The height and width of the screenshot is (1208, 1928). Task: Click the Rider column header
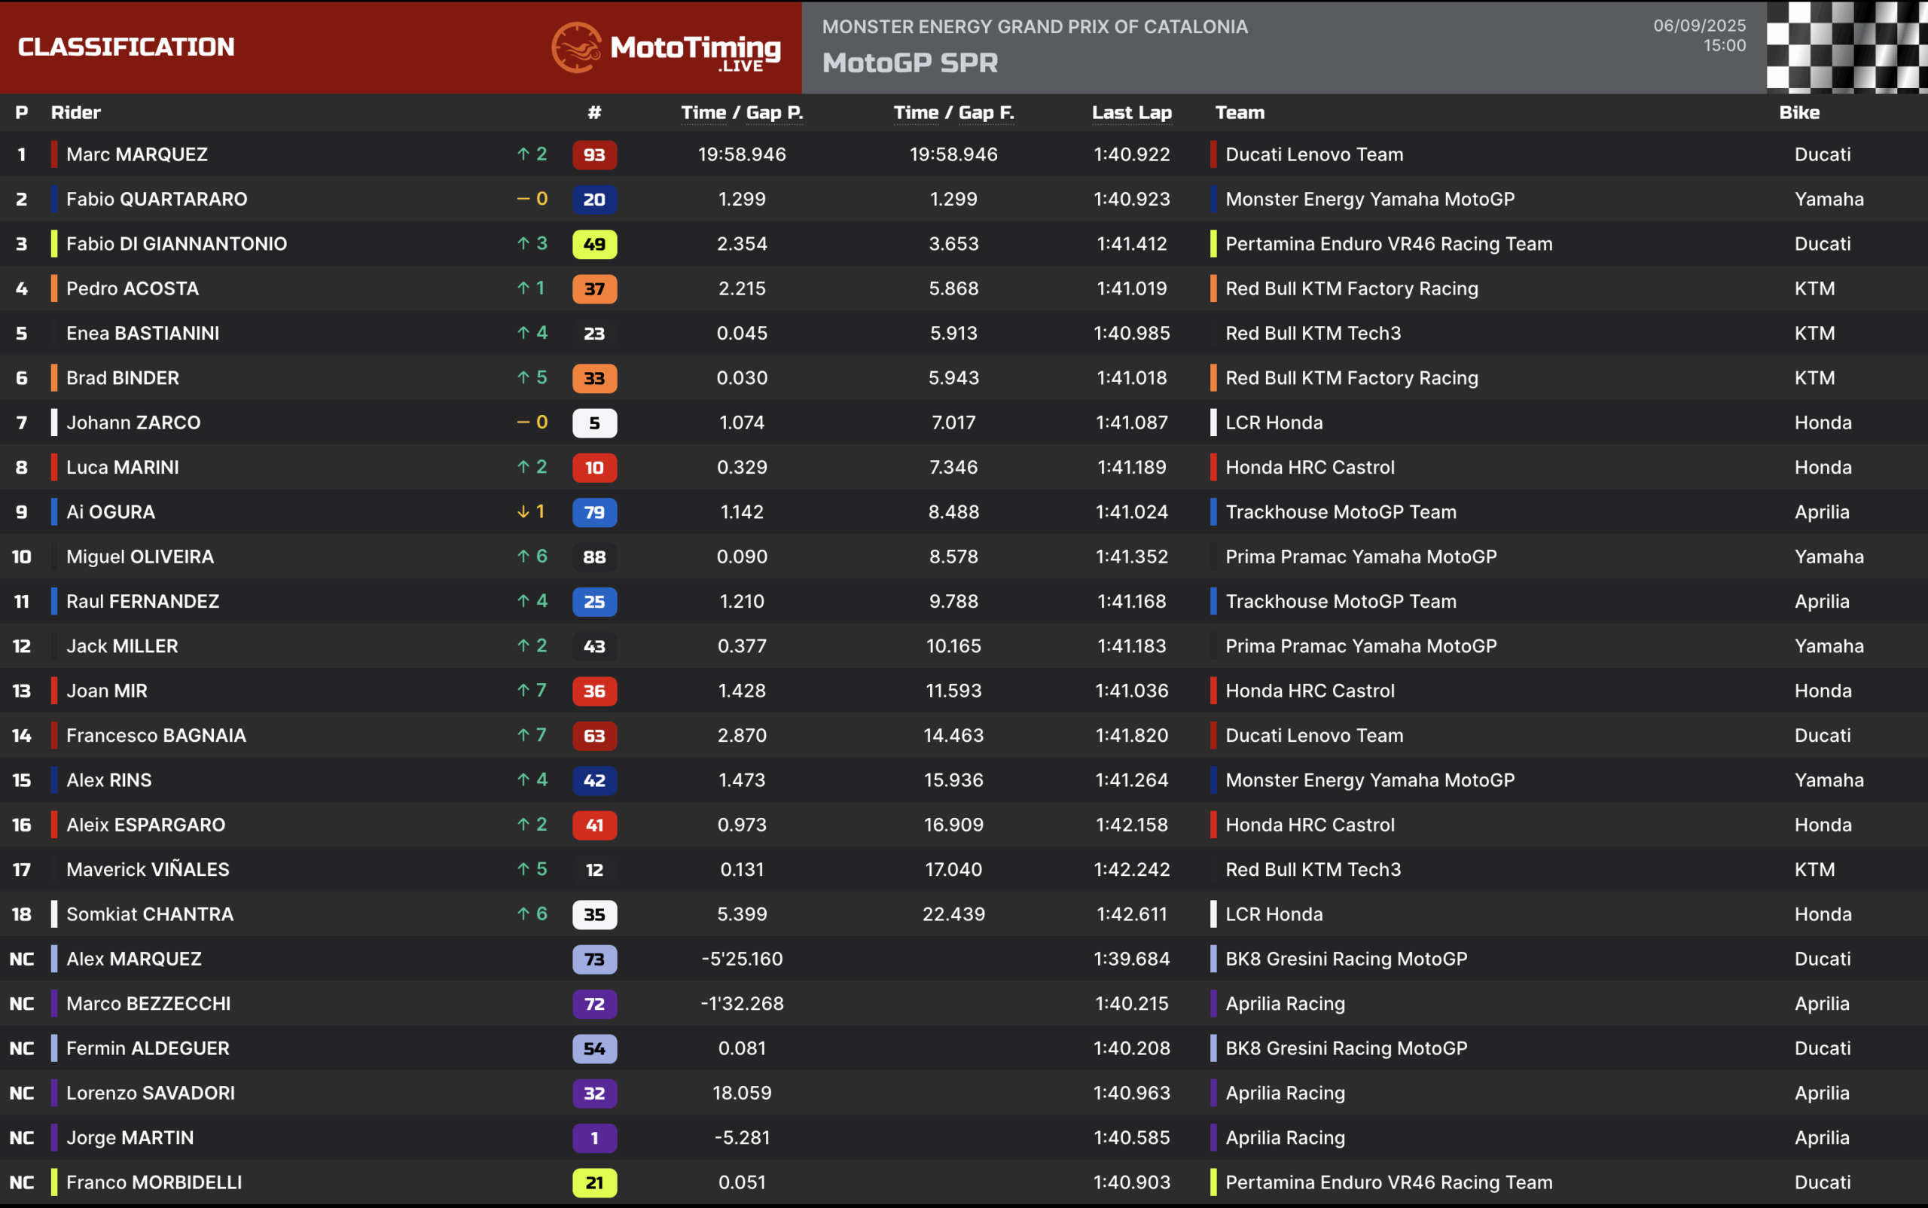[76, 114]
